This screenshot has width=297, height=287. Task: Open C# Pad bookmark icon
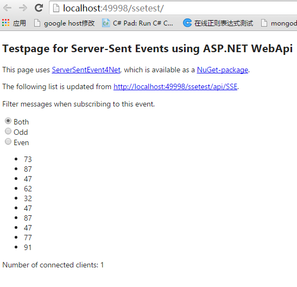point(106,23)
